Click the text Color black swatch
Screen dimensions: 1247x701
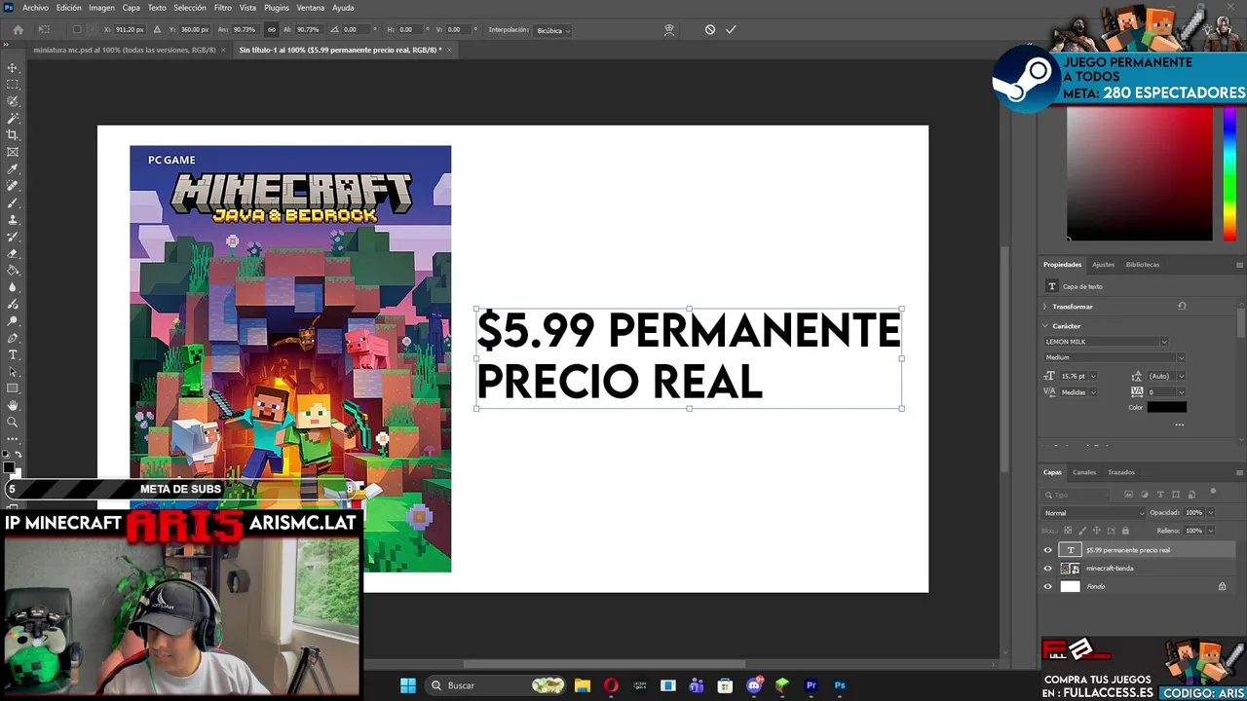click(1166, 407)
